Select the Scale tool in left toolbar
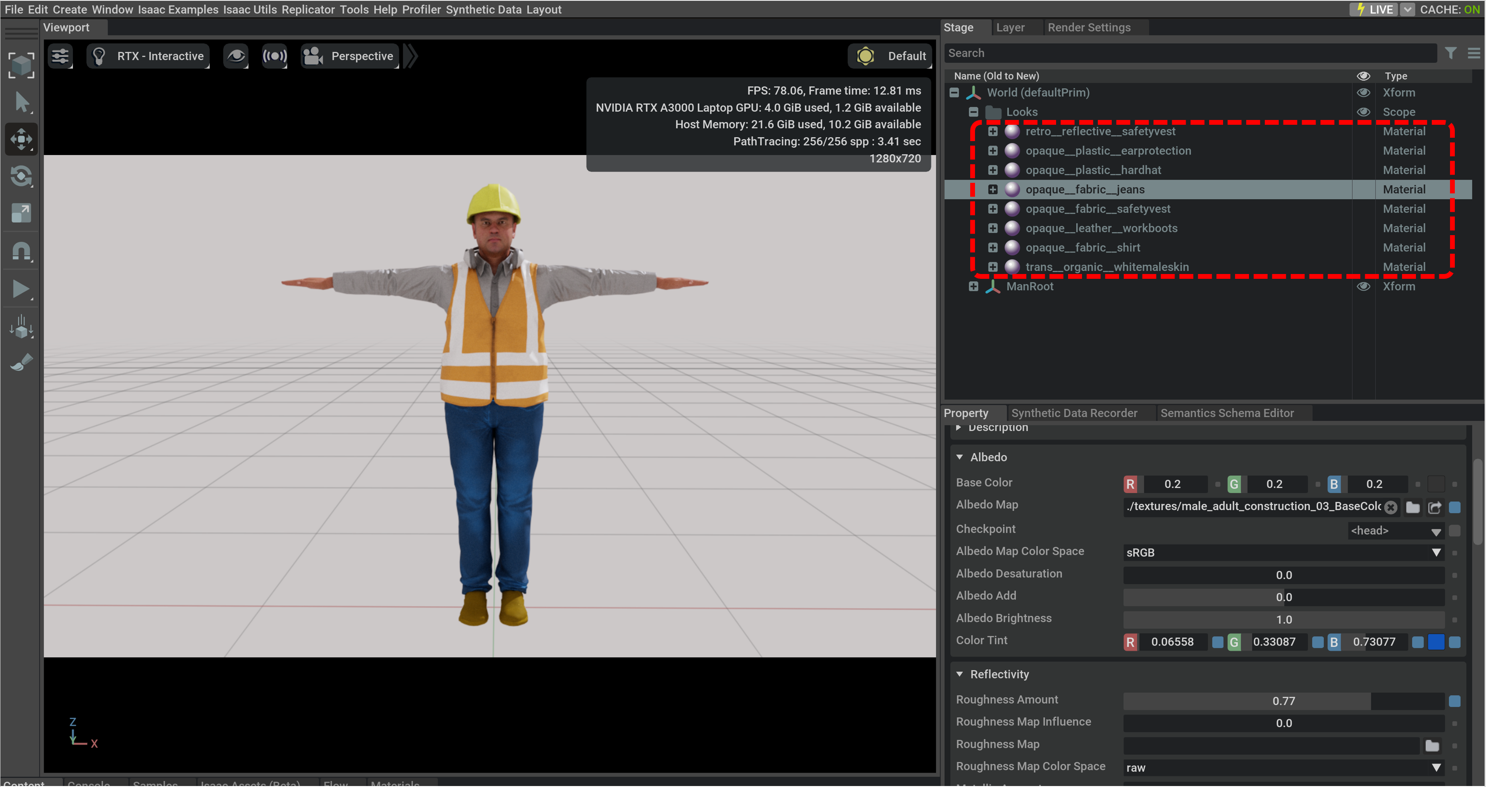Image resolution: width=1486 pixels, height=787 pixels. tap(21, 214)
